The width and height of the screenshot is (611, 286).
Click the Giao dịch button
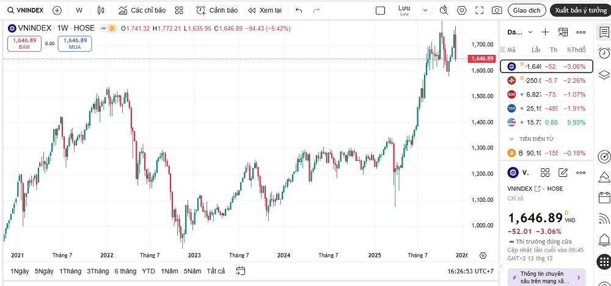pos(527,10)
